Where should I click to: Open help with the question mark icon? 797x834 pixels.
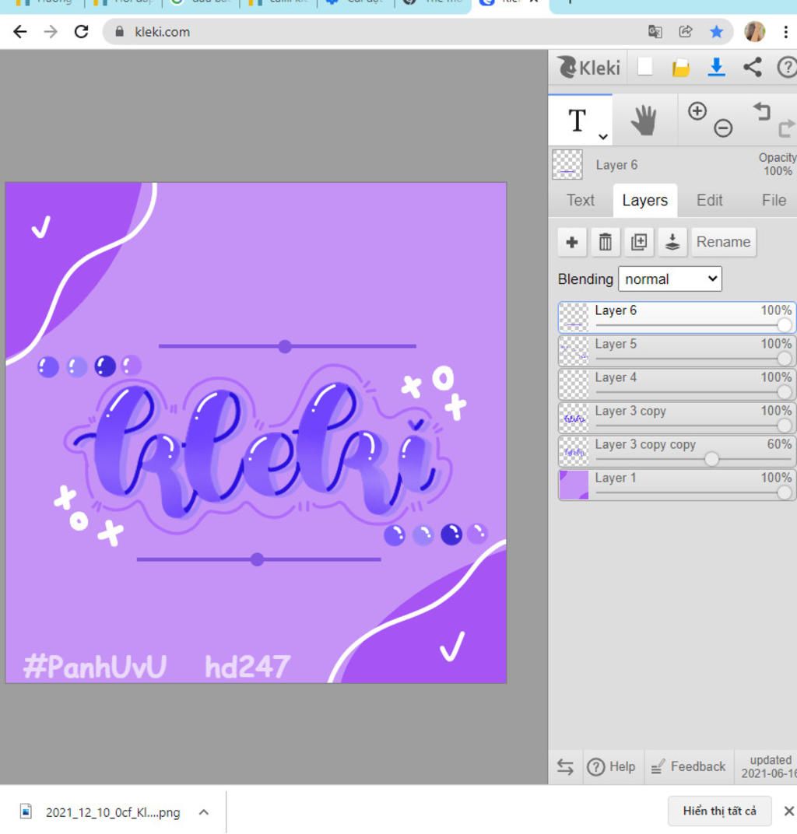click(787, 68)
